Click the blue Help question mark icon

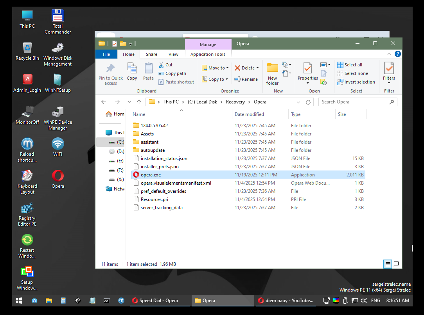pos(397,54)
